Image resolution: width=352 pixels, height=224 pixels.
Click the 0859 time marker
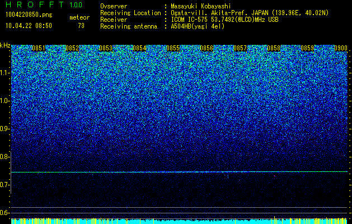pos(307,48)
